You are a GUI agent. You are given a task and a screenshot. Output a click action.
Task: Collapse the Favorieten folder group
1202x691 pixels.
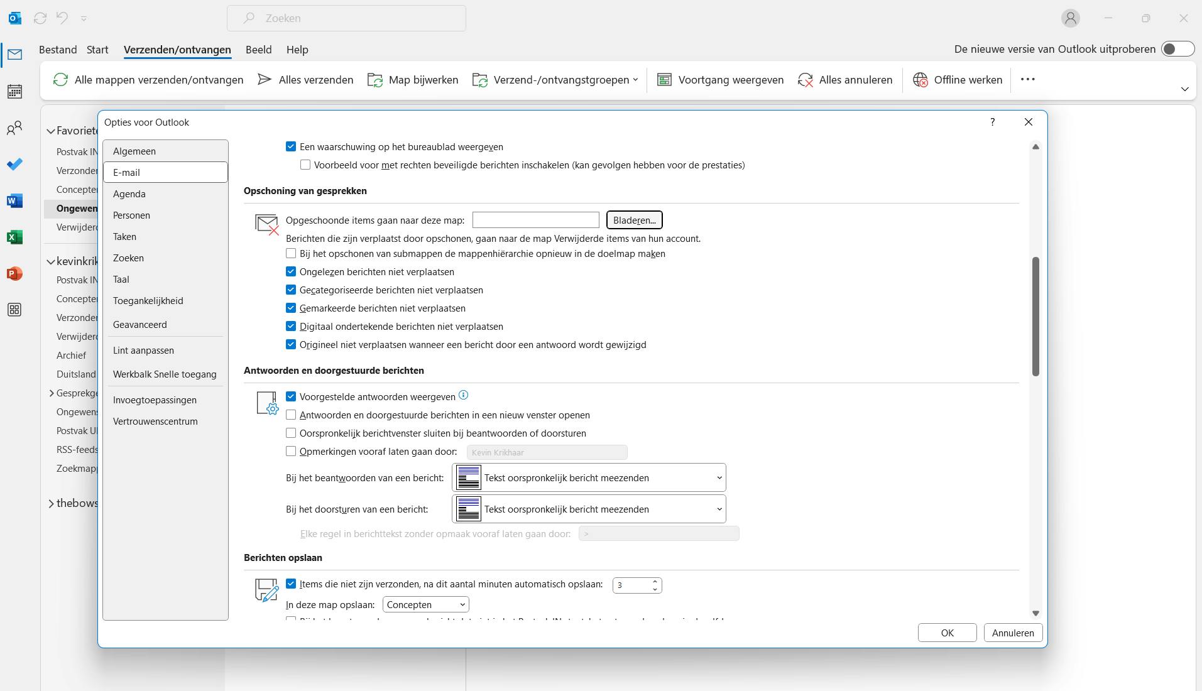tap(51, 131)
